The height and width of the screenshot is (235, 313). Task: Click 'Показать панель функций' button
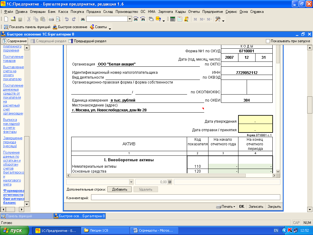click(x=27, y=27)
